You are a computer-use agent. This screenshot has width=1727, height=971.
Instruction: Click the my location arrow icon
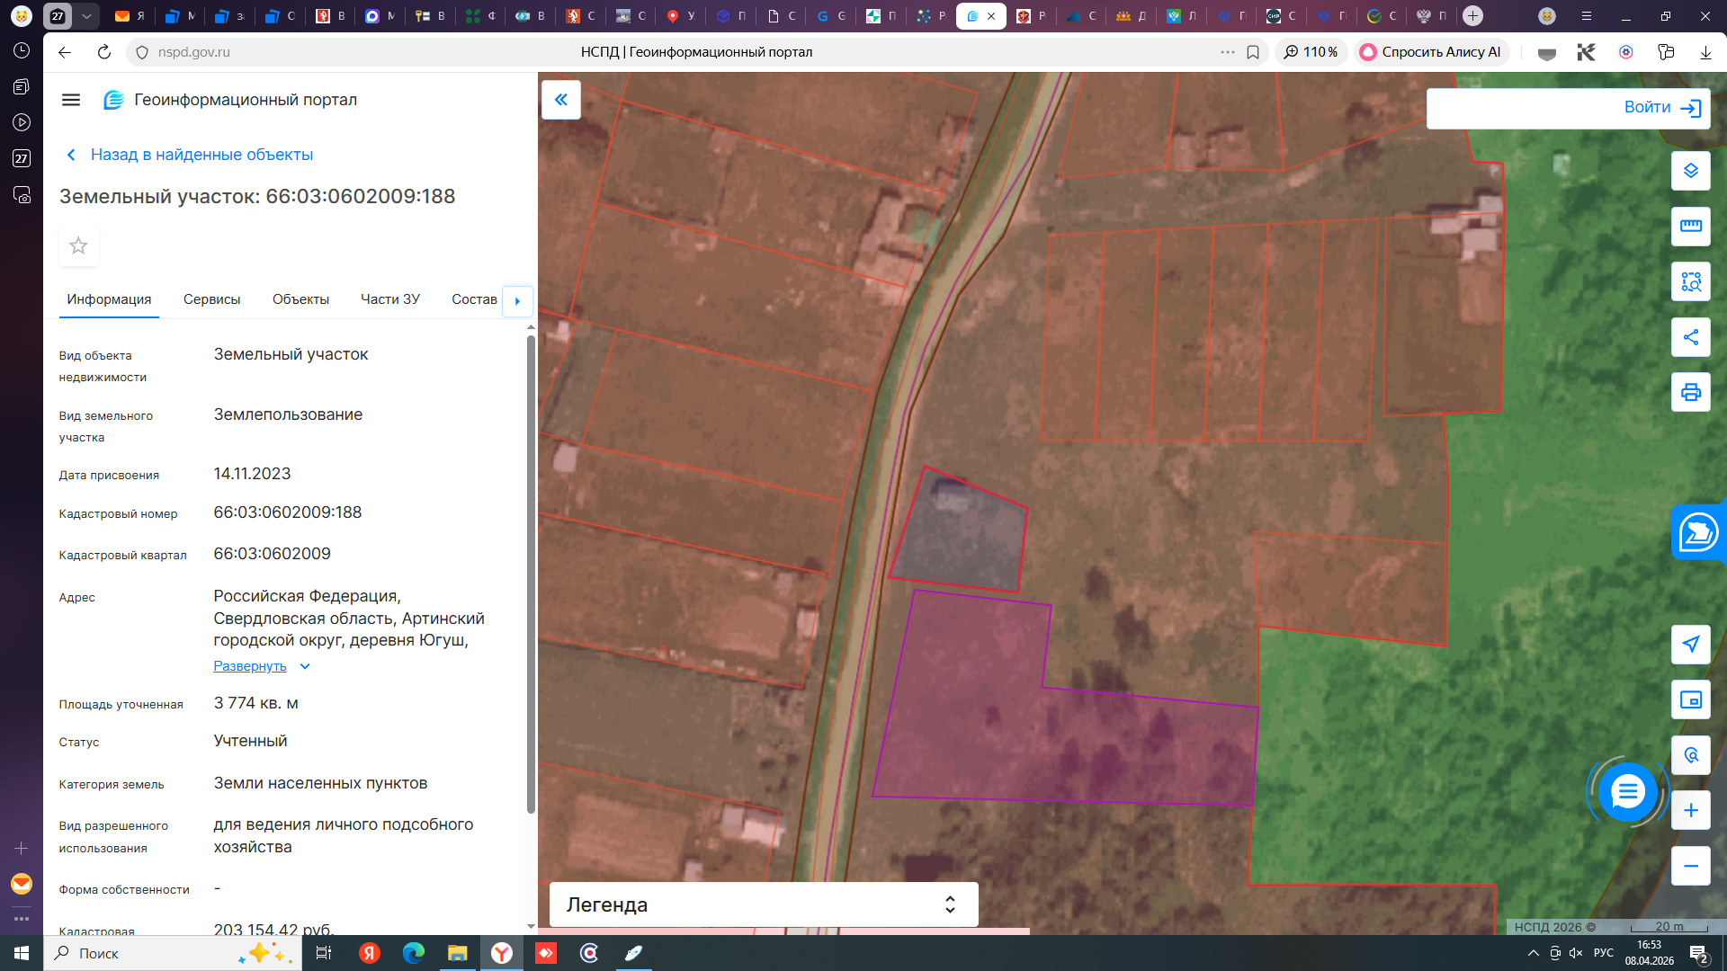[1690, 644]
